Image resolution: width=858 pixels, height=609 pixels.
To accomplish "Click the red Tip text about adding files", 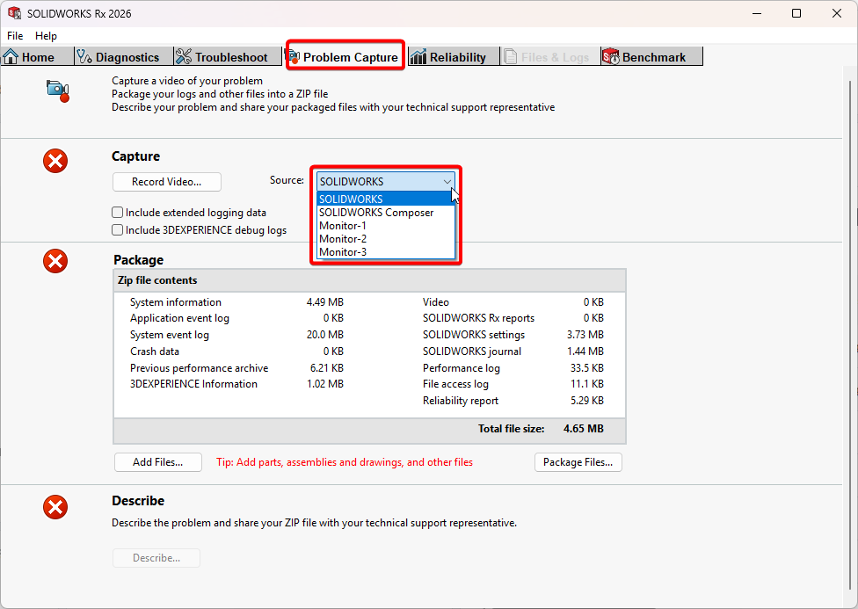I will (x=345, y=462).
